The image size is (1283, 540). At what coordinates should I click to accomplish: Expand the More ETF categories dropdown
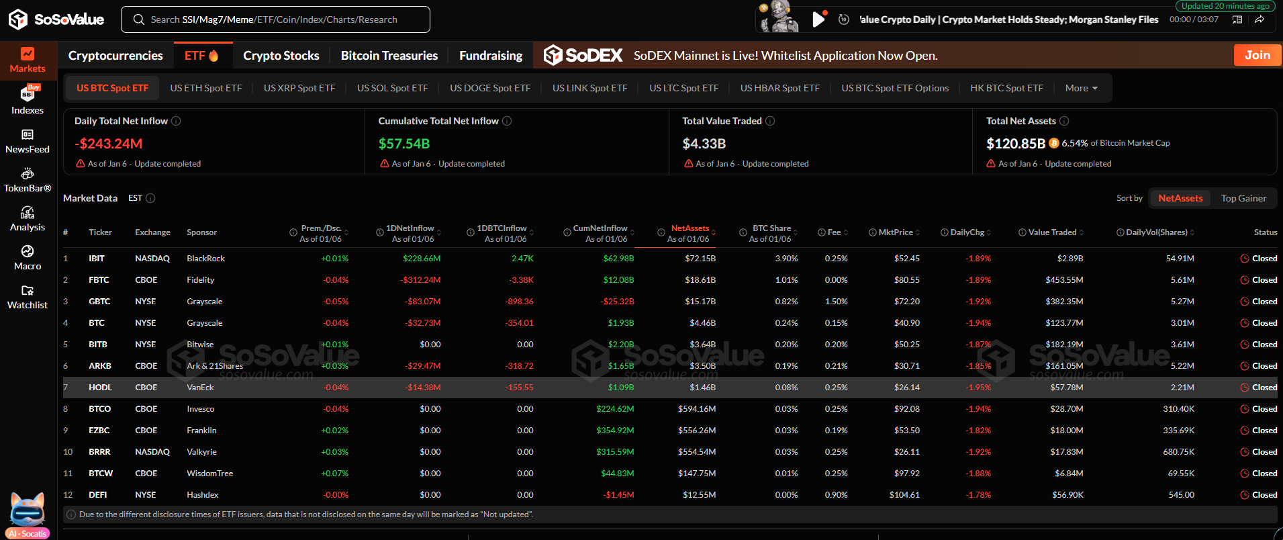1082,88
